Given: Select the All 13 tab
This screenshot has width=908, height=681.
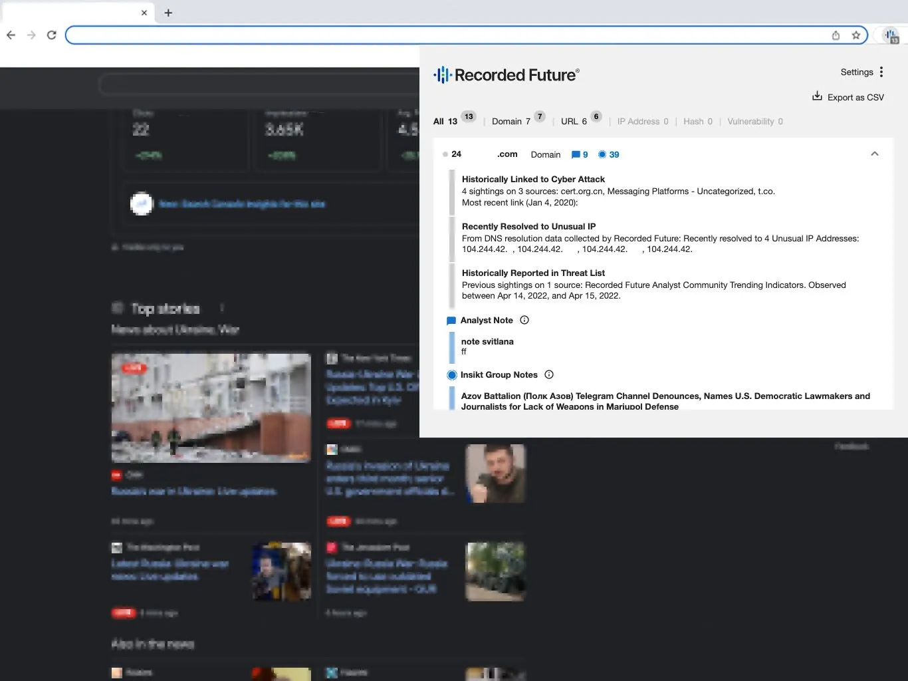Looking at the screenshot, I should (x=455, y=120).
